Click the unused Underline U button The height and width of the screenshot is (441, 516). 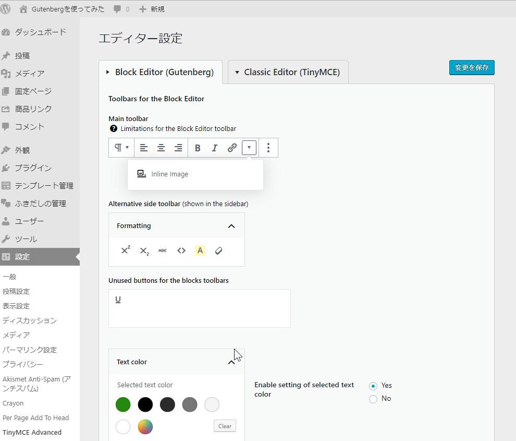[118, 300]
